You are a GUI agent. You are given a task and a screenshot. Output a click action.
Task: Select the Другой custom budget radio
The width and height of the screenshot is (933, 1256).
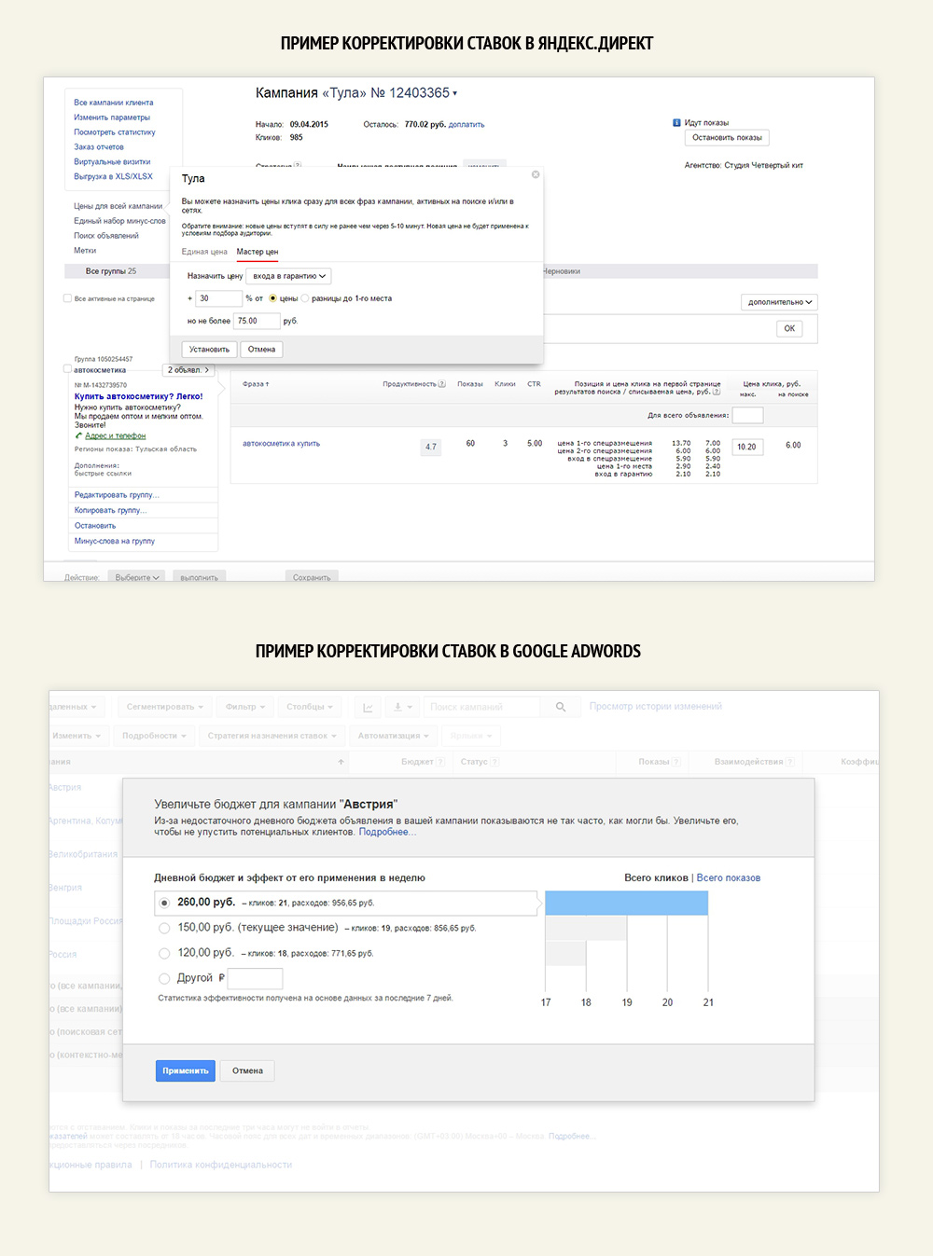[x=164, y=978]
